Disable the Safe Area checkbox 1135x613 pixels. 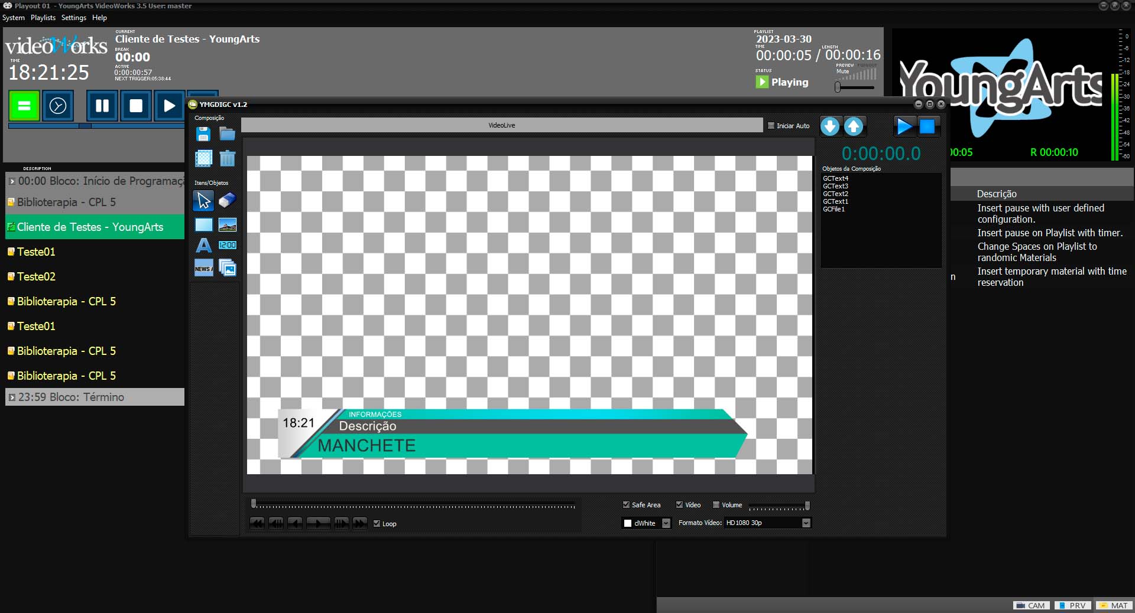point(626,505)
